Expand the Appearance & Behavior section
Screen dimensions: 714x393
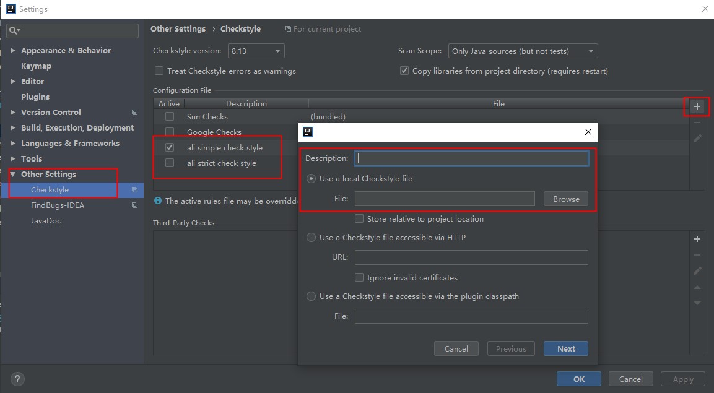point(13,51)
